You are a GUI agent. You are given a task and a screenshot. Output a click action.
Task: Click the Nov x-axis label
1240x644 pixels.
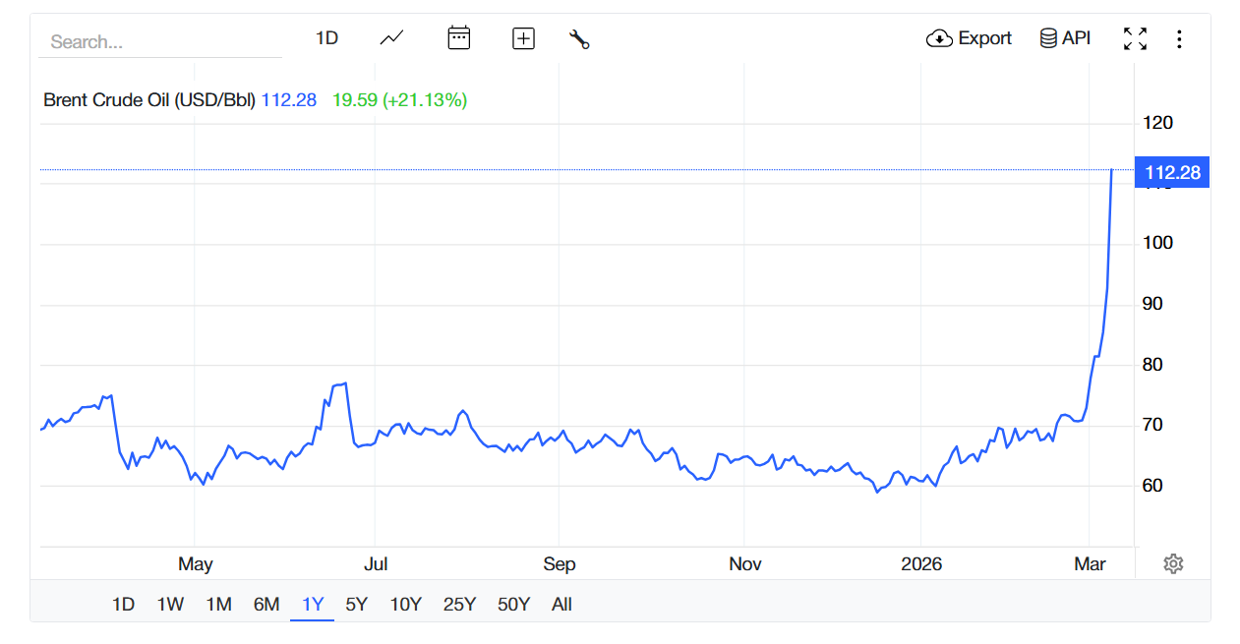click(744, 563)
